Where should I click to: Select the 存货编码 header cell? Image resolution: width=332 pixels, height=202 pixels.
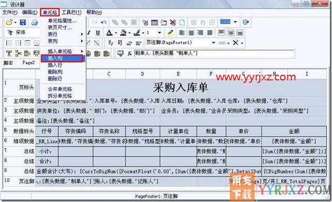tap(76, 131)
